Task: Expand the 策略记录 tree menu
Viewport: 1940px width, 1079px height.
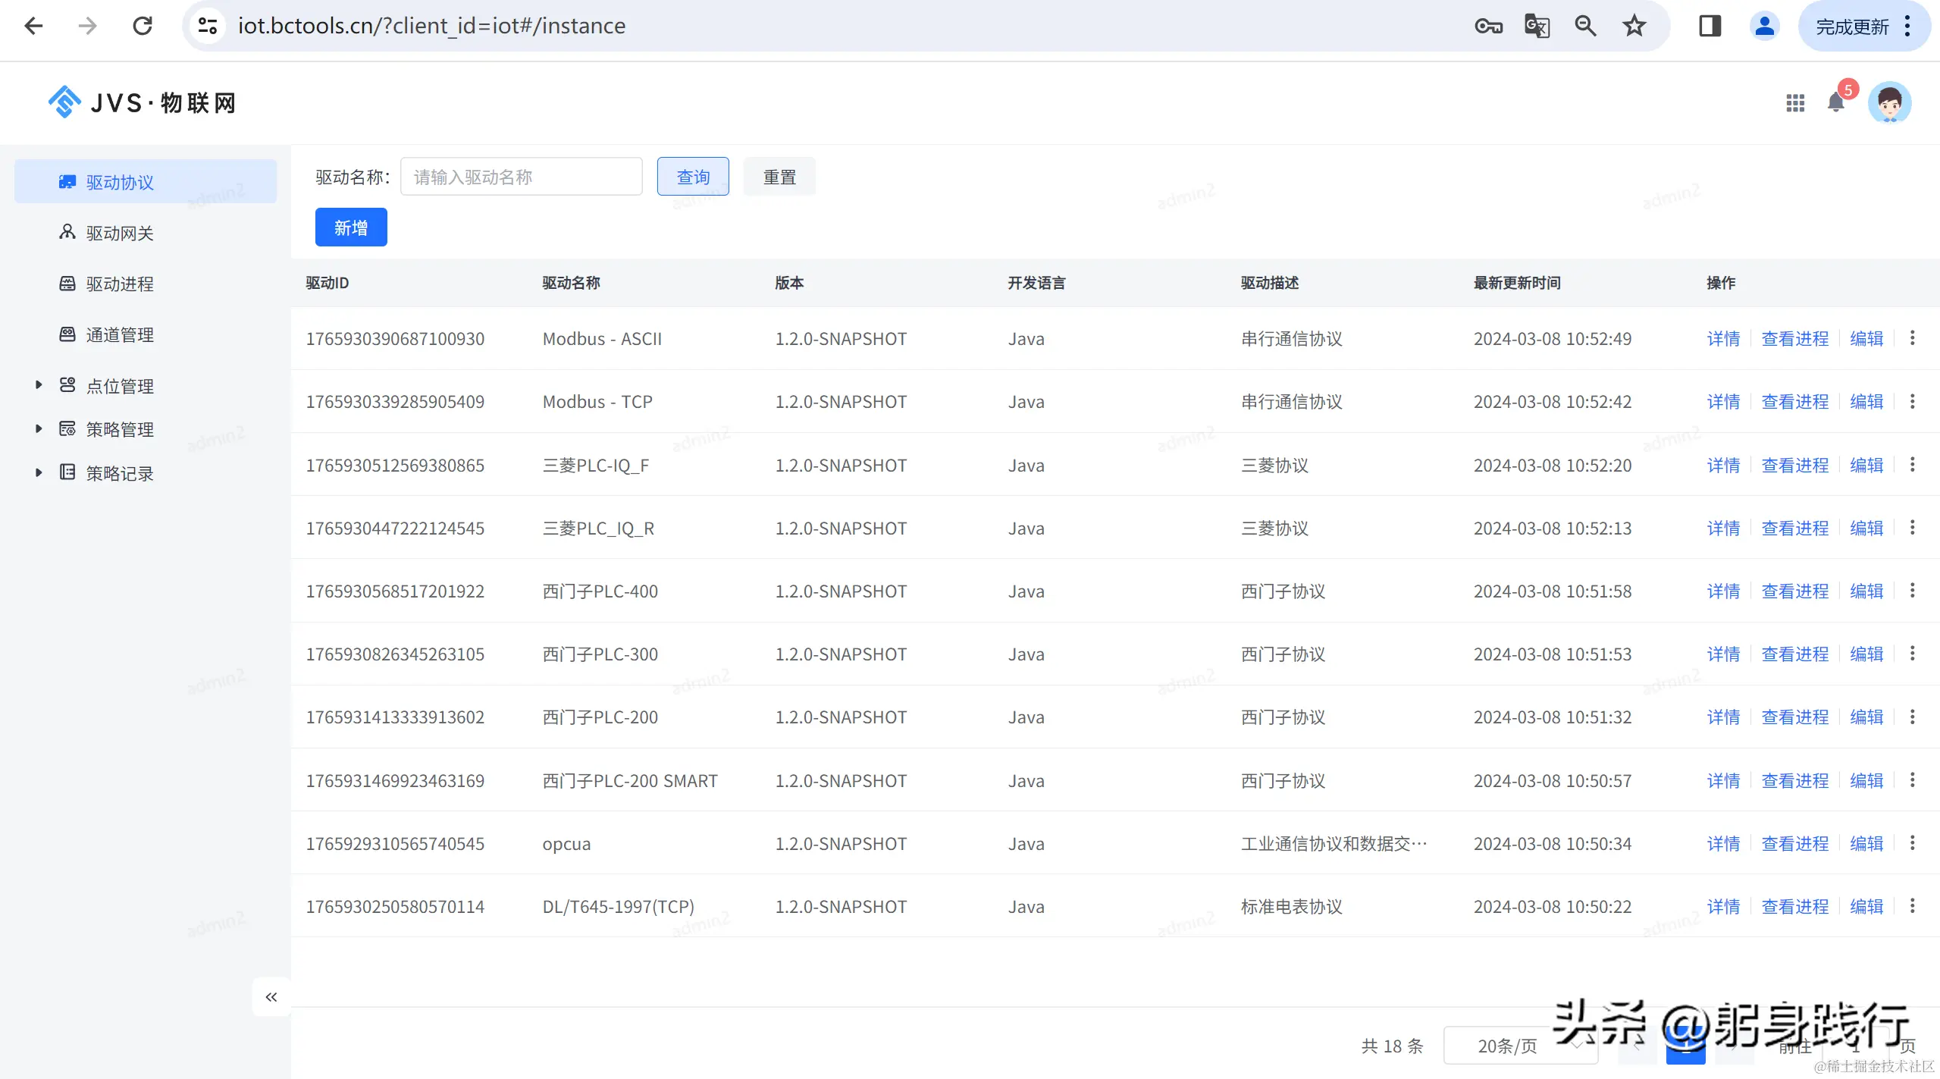Action: (x=39, y=473)
